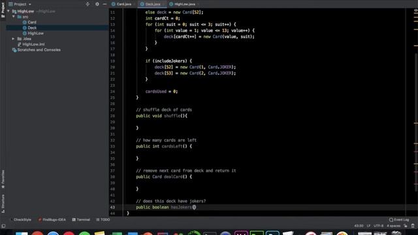
Task: Click the '// how many cards are left' comment
Action: pos(166,140)
